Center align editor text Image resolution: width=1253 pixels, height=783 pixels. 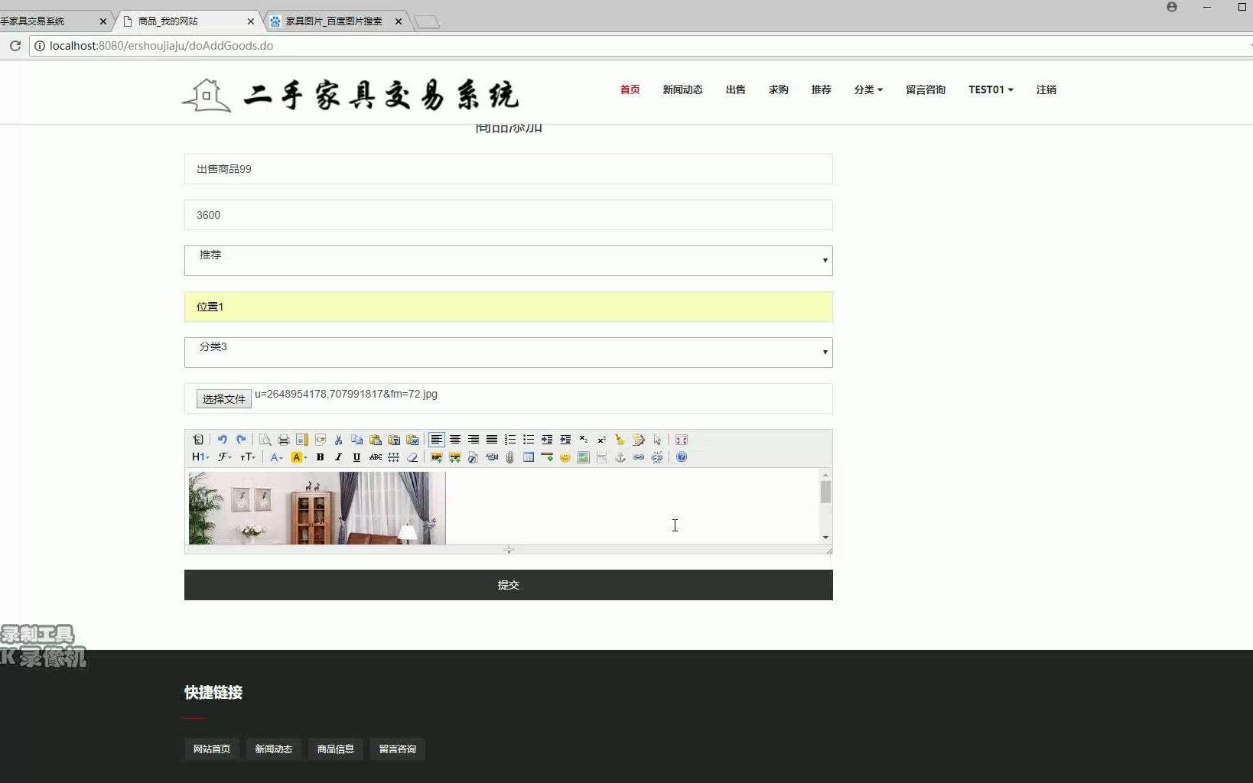pos(455,440)
